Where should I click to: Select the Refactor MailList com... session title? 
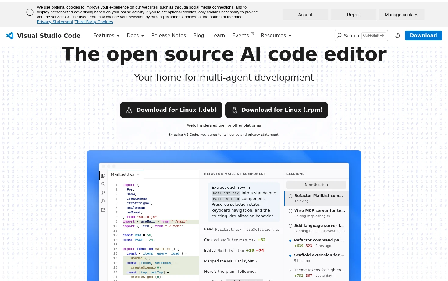(x=318, y=196)
